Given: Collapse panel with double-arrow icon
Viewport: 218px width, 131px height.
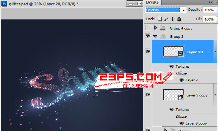Looking at the screenshot, I should pos(210,2).
